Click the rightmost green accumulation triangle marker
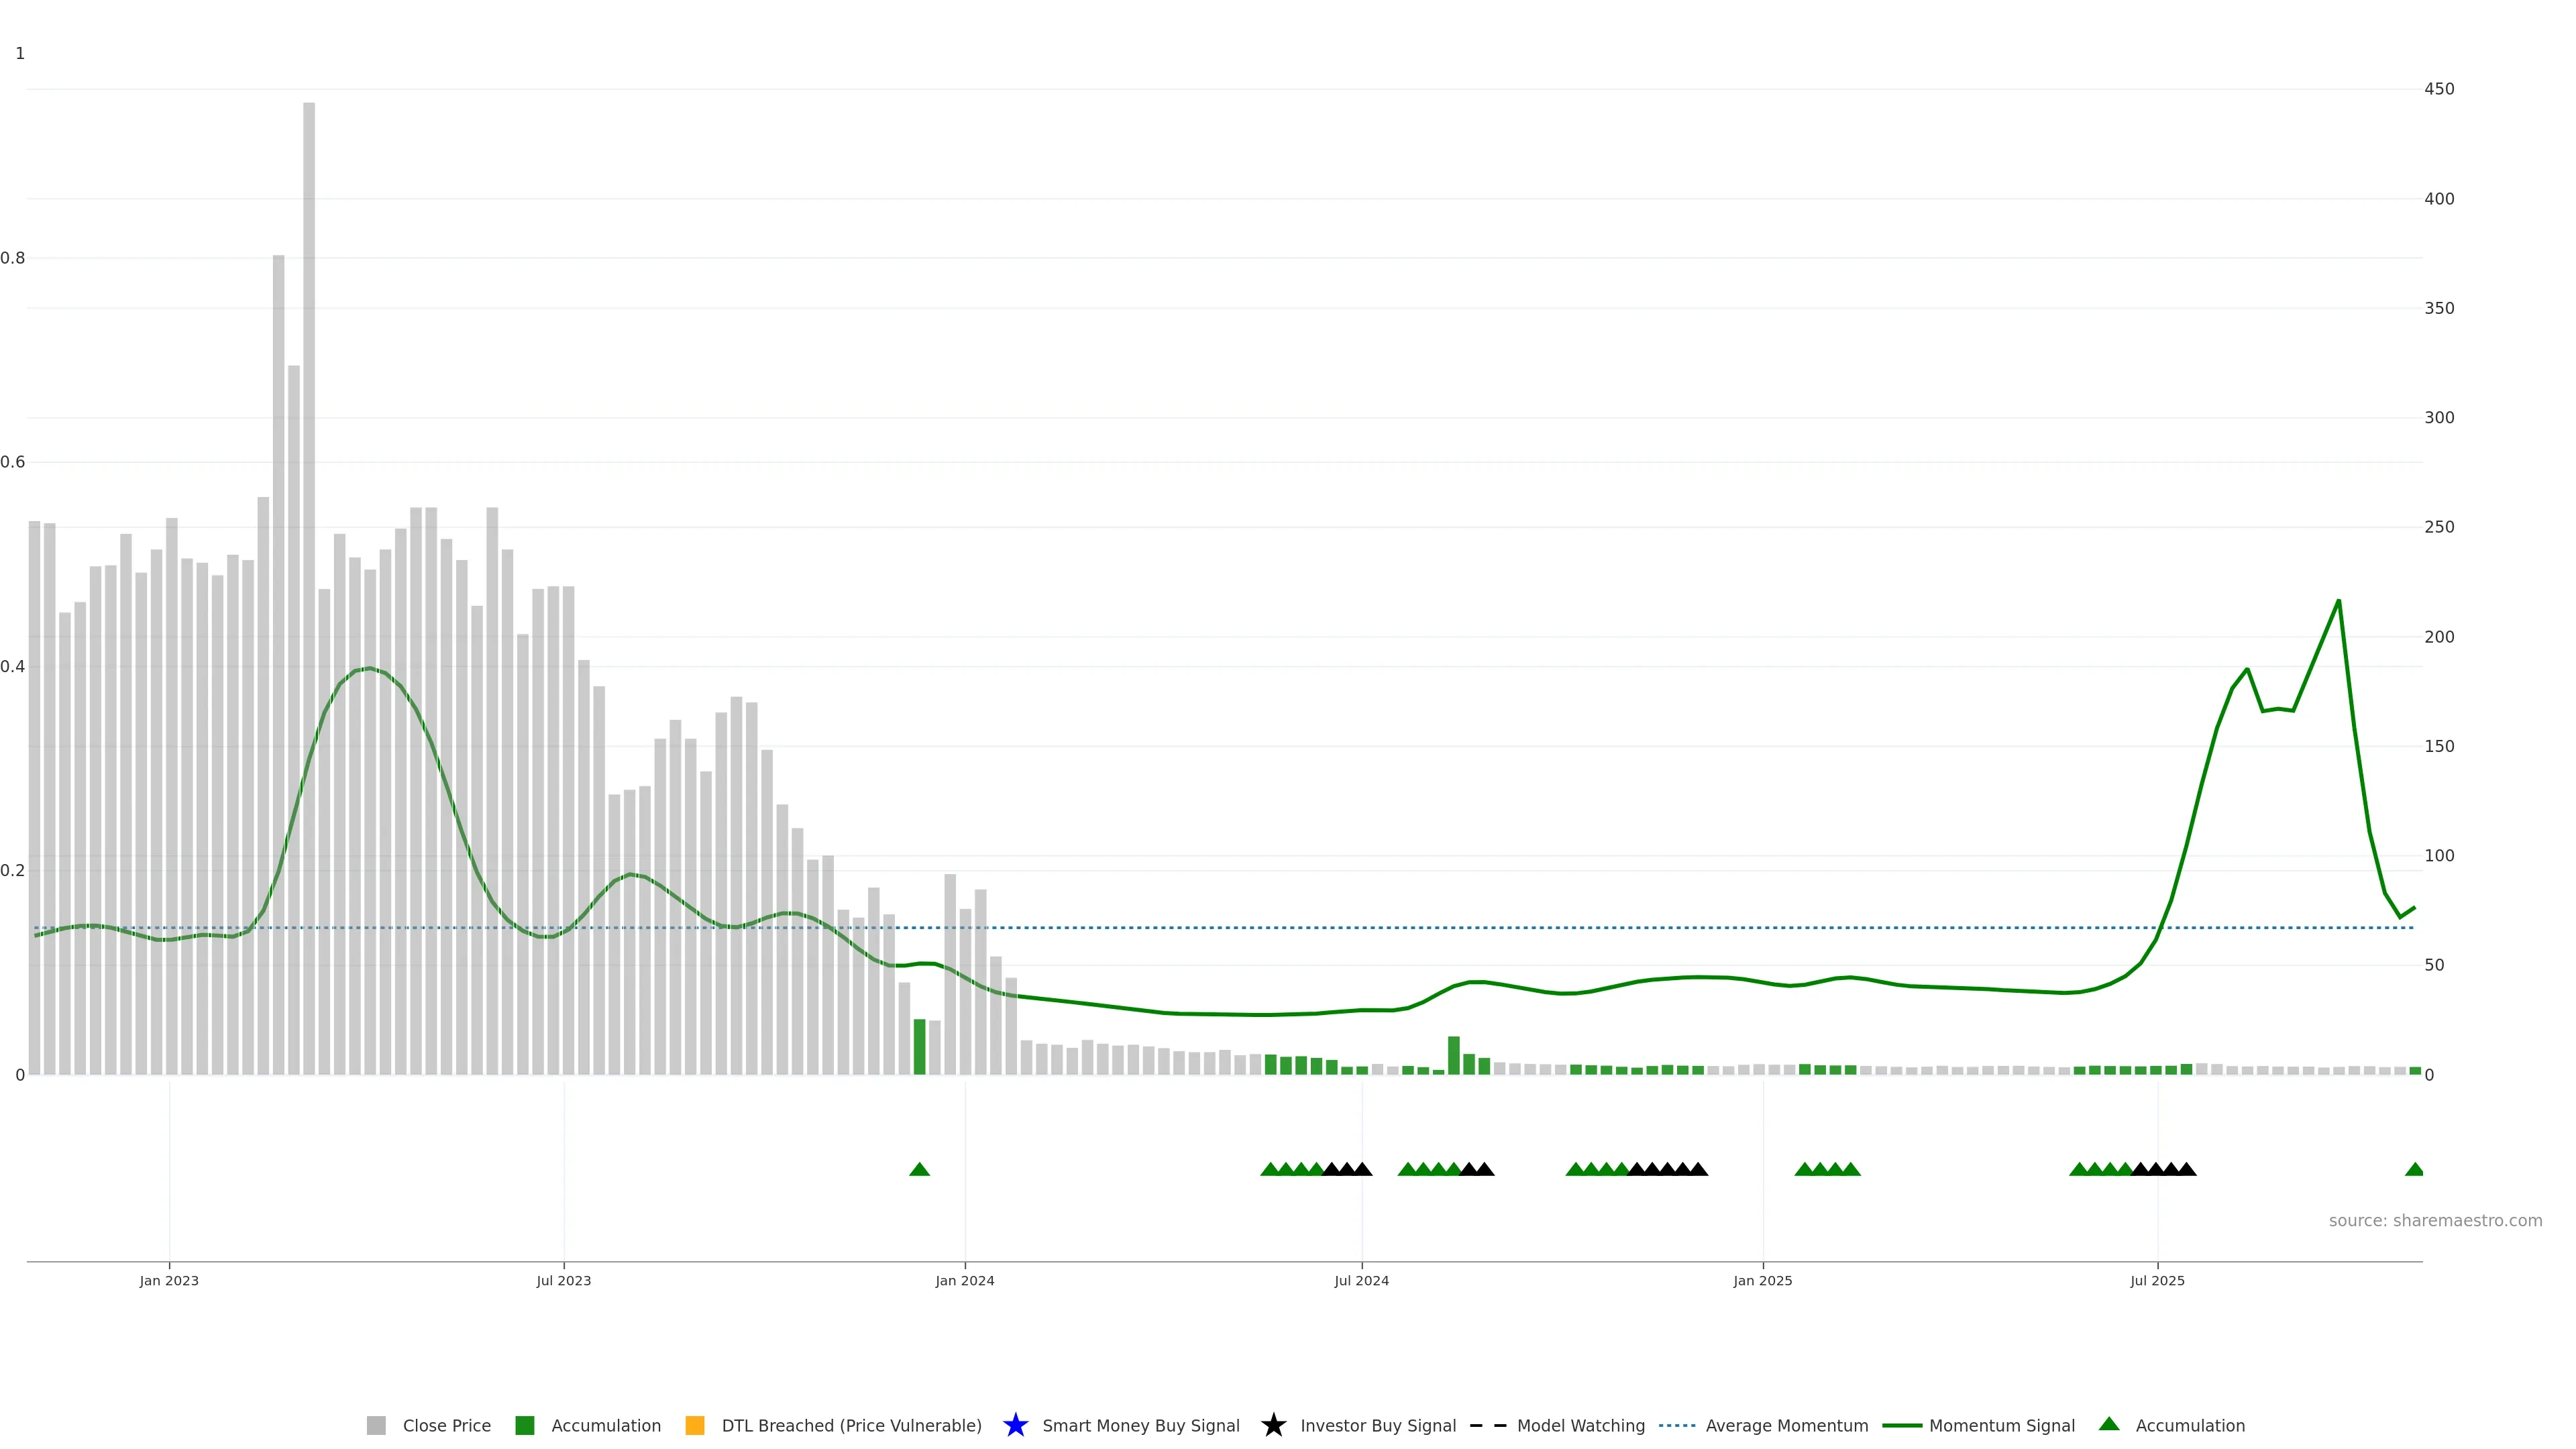The image size is (2576, 1449). 2413,1169
